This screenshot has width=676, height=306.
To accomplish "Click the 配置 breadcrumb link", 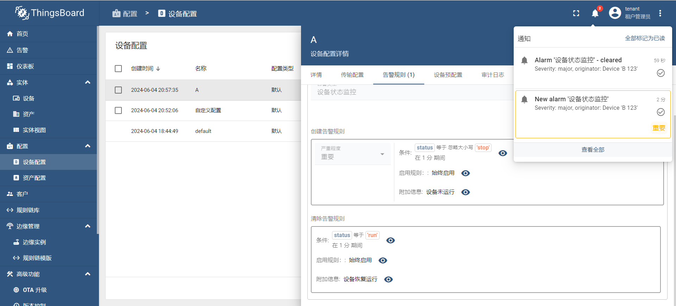I will coord(125,14).
